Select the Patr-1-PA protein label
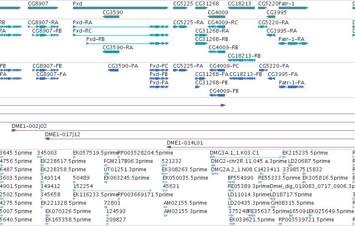 (292, 83)
